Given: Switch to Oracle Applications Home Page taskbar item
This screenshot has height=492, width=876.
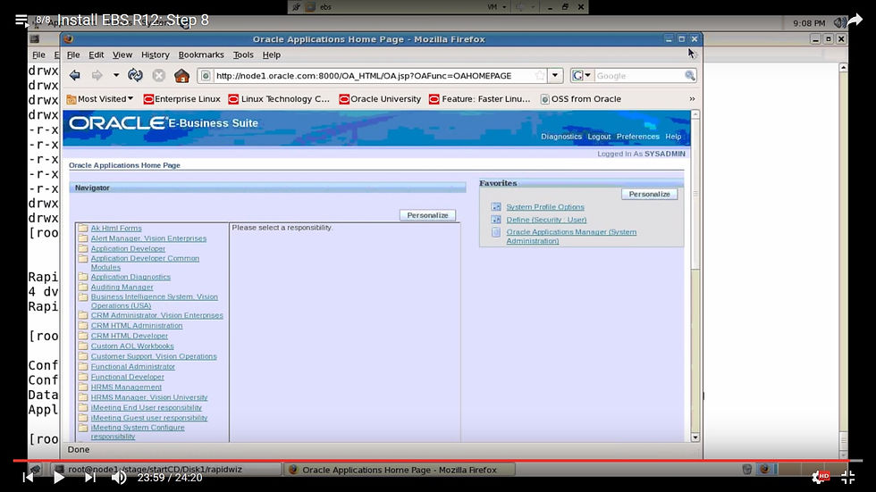Looking at the screenshot, I should pyautogui.click(x=399, y=470).
